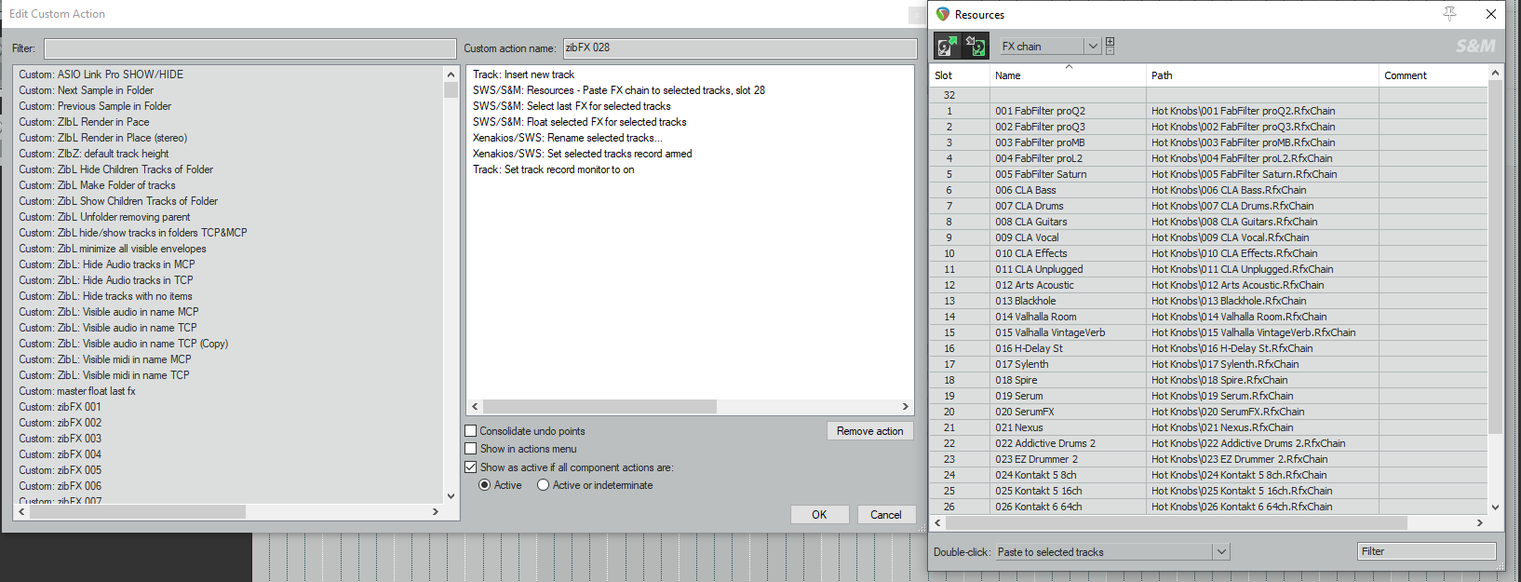Click path 'Hot Knobs\021 Nexus.RfxChain'

point(1222,427)
